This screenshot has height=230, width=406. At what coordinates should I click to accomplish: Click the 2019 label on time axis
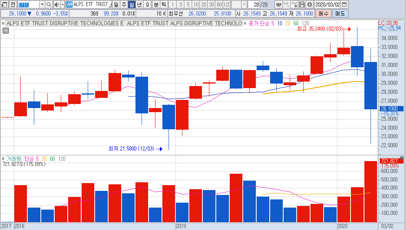click(x=181, y=226)
